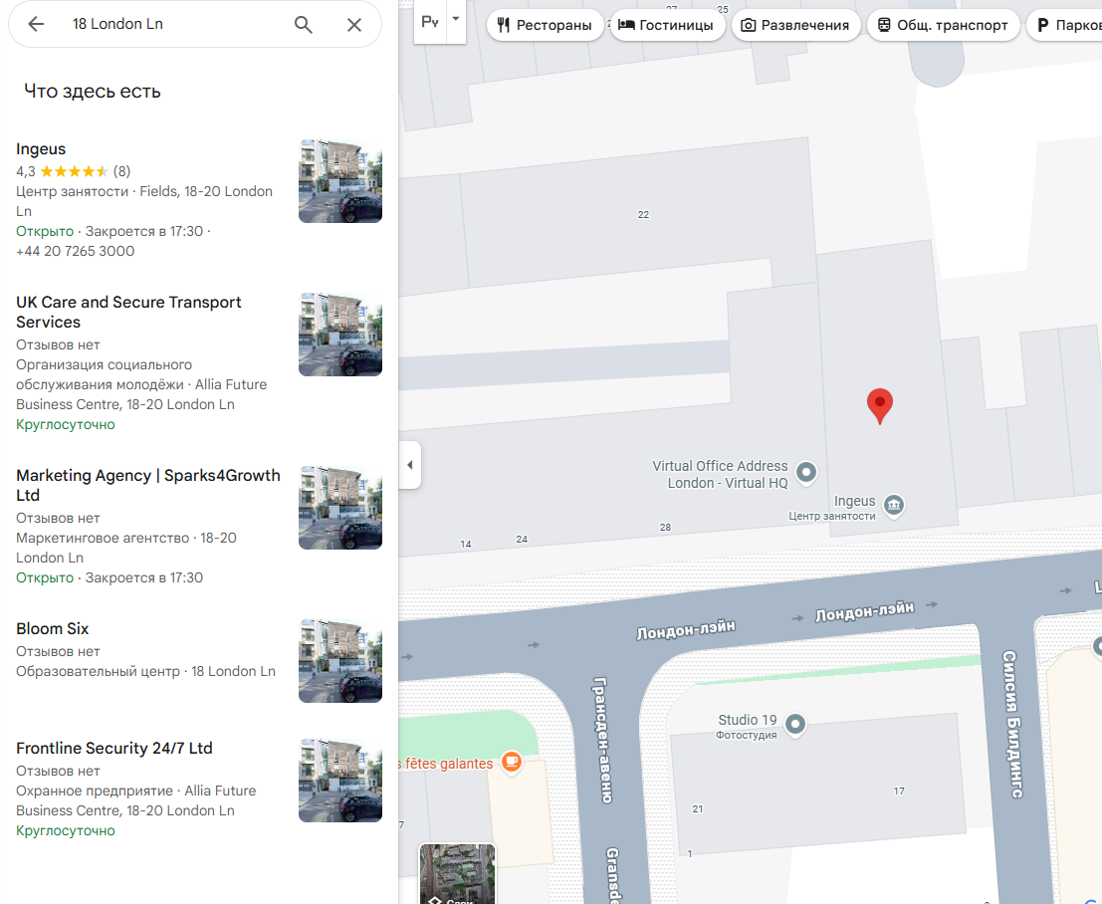Viewport: 1102px width, 904px height.
Task: Click the fêtes galantes cafe marker
Action: coord(512,762)
